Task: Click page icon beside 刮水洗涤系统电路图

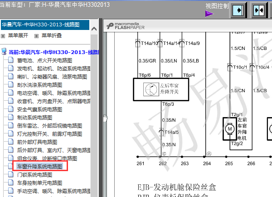Action: (x=11, y=84)
